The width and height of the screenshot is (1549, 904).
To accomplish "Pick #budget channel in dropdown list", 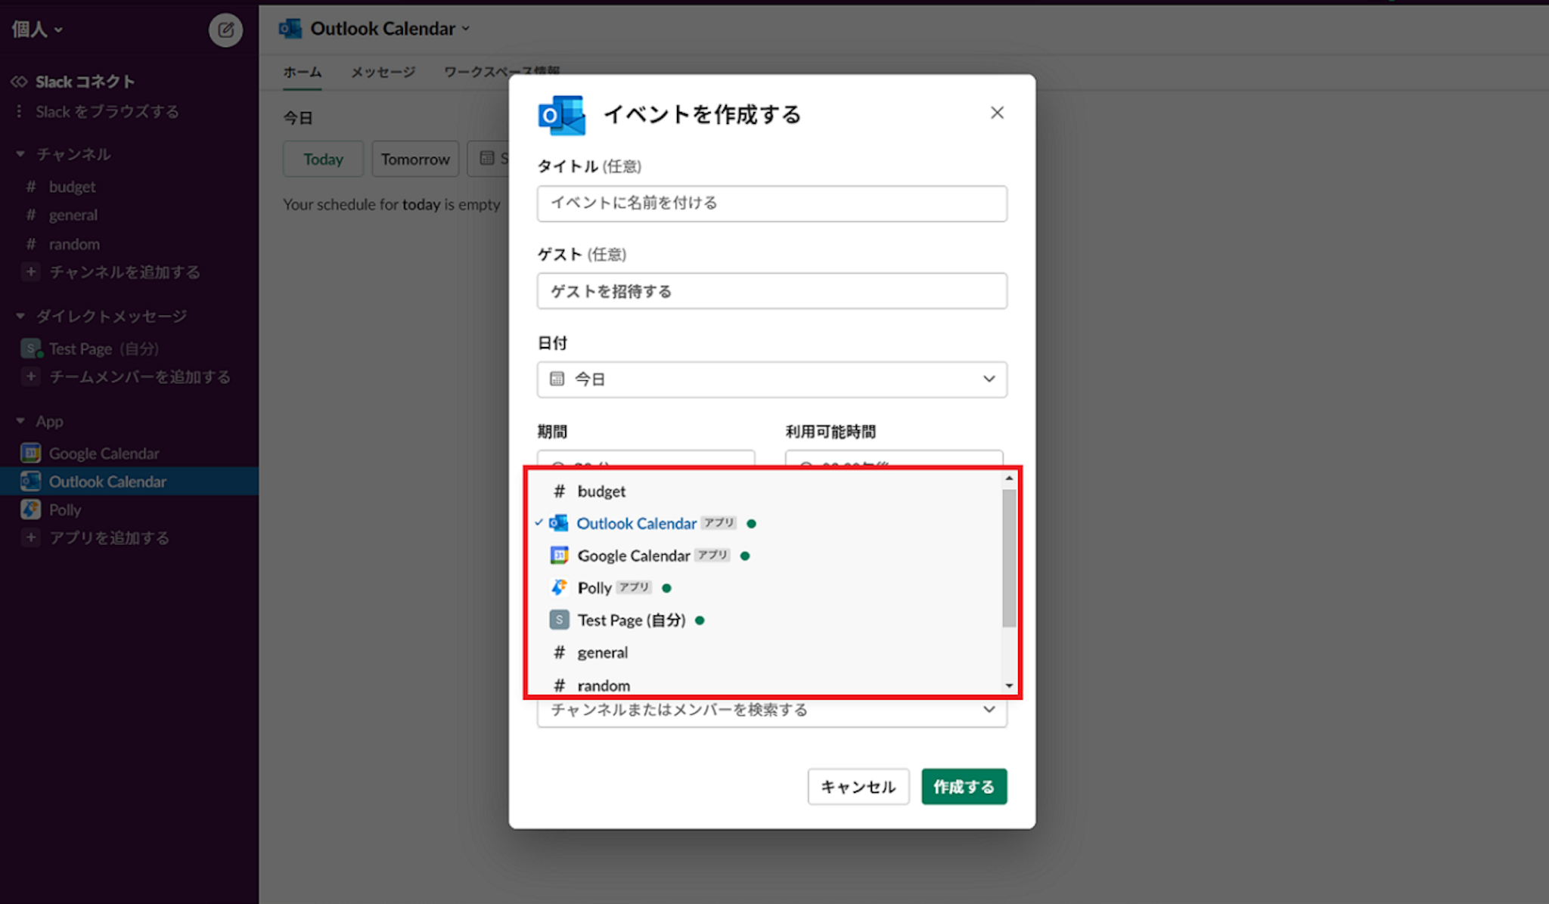I will (x=601, y=491).
